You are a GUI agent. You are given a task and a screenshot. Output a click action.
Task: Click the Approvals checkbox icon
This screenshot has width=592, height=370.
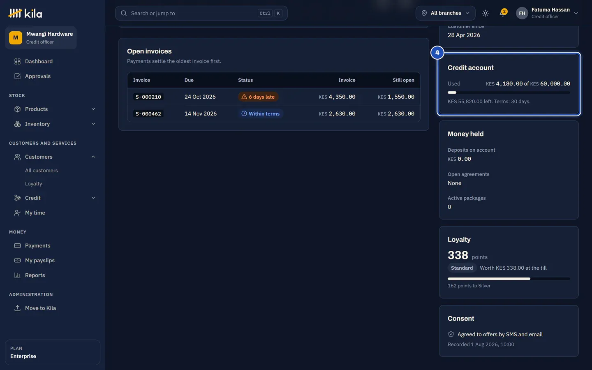(x=17, y=76)
